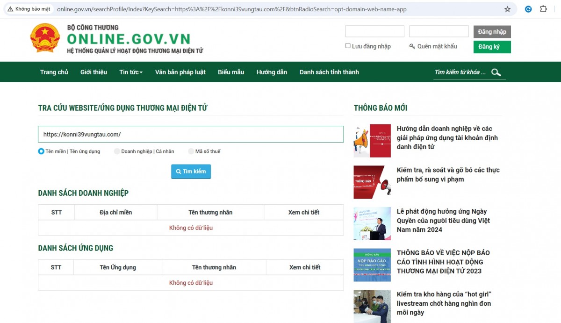
Task: Go to 'Danh sách tỉnh thành' page
Action: 329,72
